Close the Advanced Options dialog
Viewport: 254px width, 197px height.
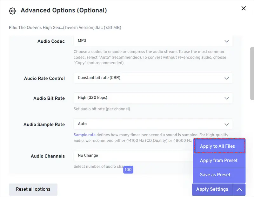coord(244,8)
